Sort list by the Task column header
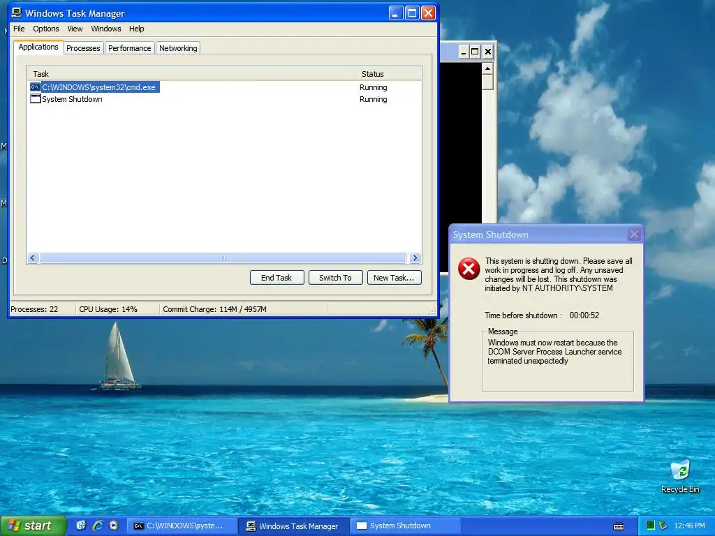 pyautogui.click(x=191, y=74)
